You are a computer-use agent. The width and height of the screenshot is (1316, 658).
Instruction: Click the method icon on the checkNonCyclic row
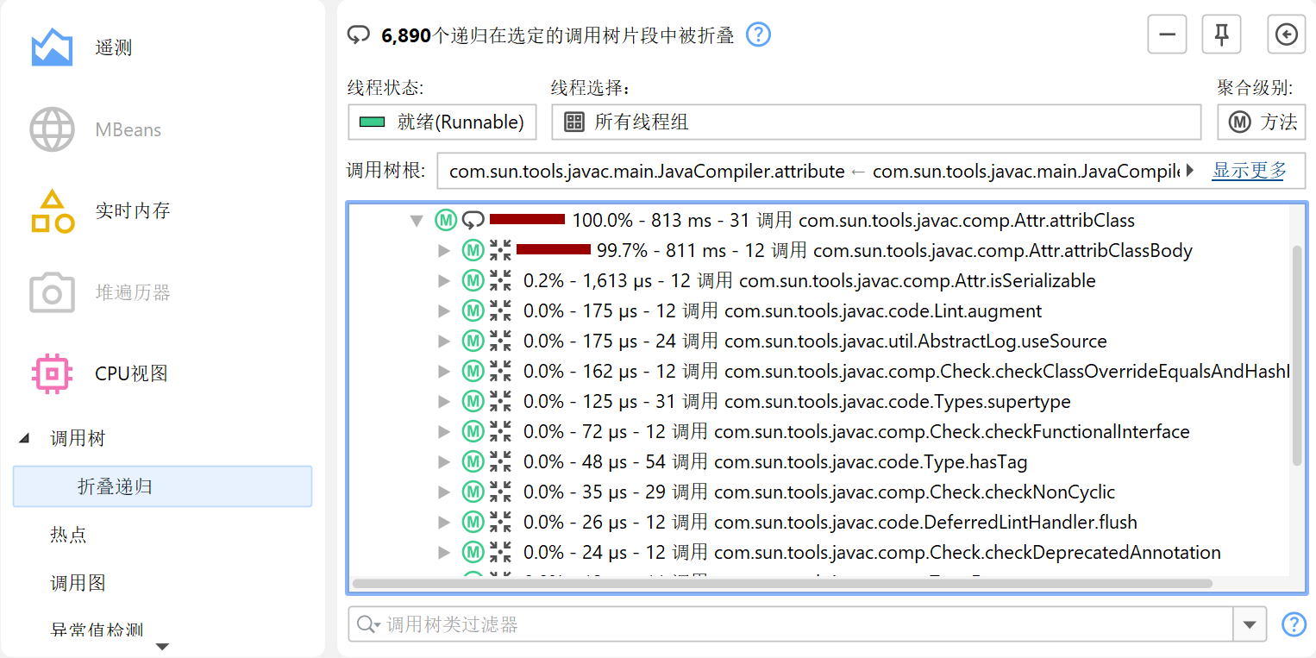(473, 492)
